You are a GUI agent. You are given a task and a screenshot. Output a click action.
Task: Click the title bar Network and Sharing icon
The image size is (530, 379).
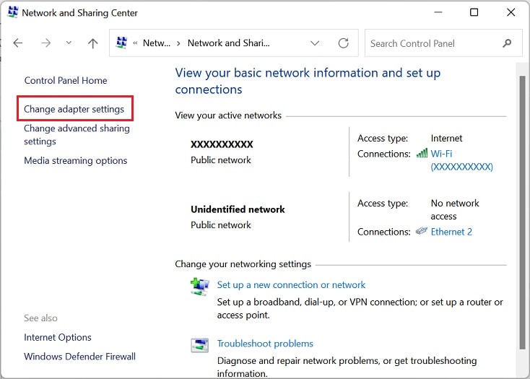tap(12, 12)
